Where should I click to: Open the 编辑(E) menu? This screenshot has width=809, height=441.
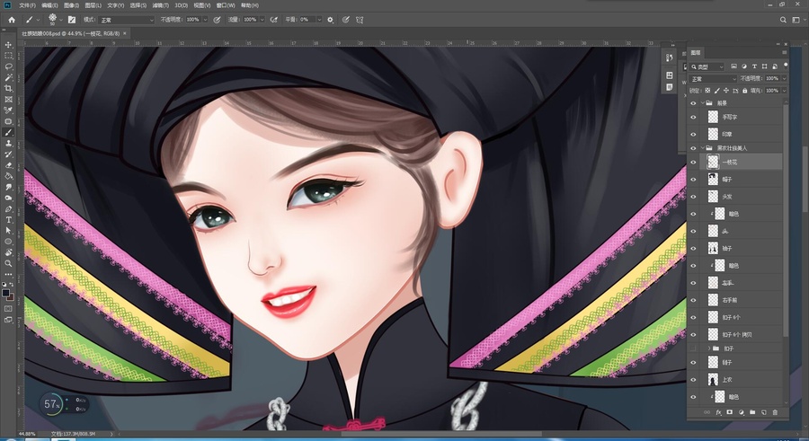pyautogui.click(x=49, y=5)
